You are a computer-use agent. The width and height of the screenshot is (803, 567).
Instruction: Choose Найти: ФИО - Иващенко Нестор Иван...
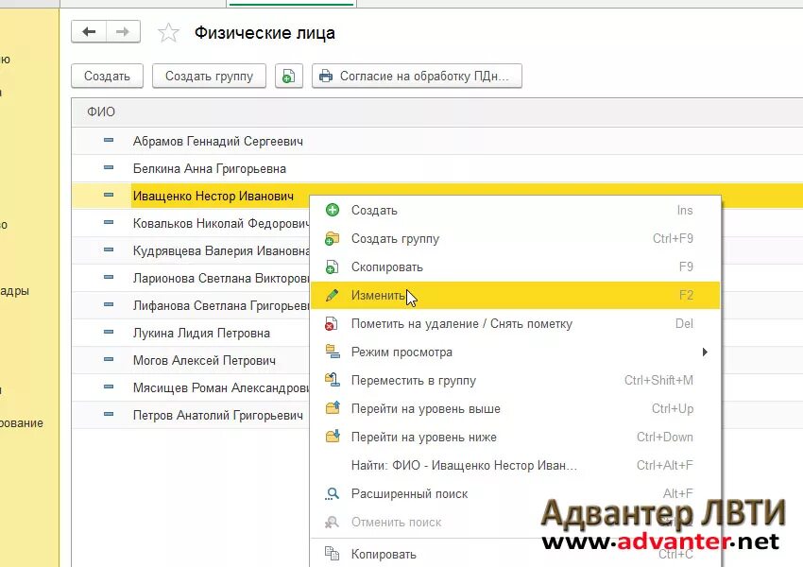pyautogui.click(x=515, y=466)
